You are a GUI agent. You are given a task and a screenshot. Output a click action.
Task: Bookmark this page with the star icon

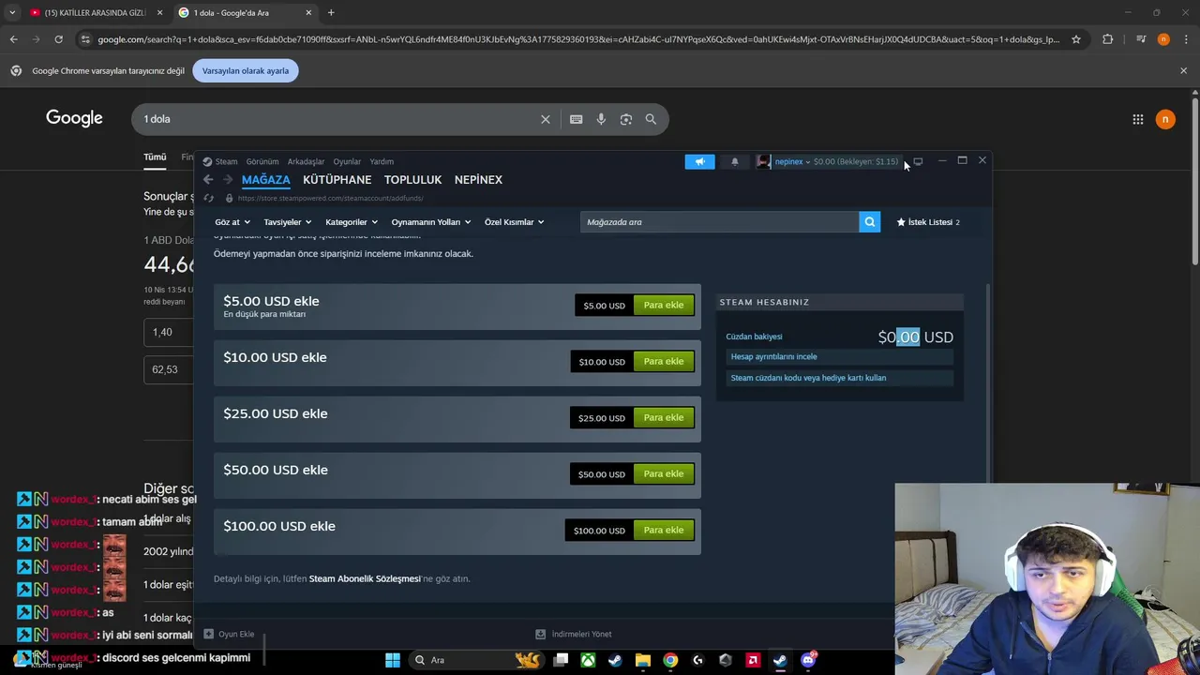pyautogui.click(x=1076, y=39)
